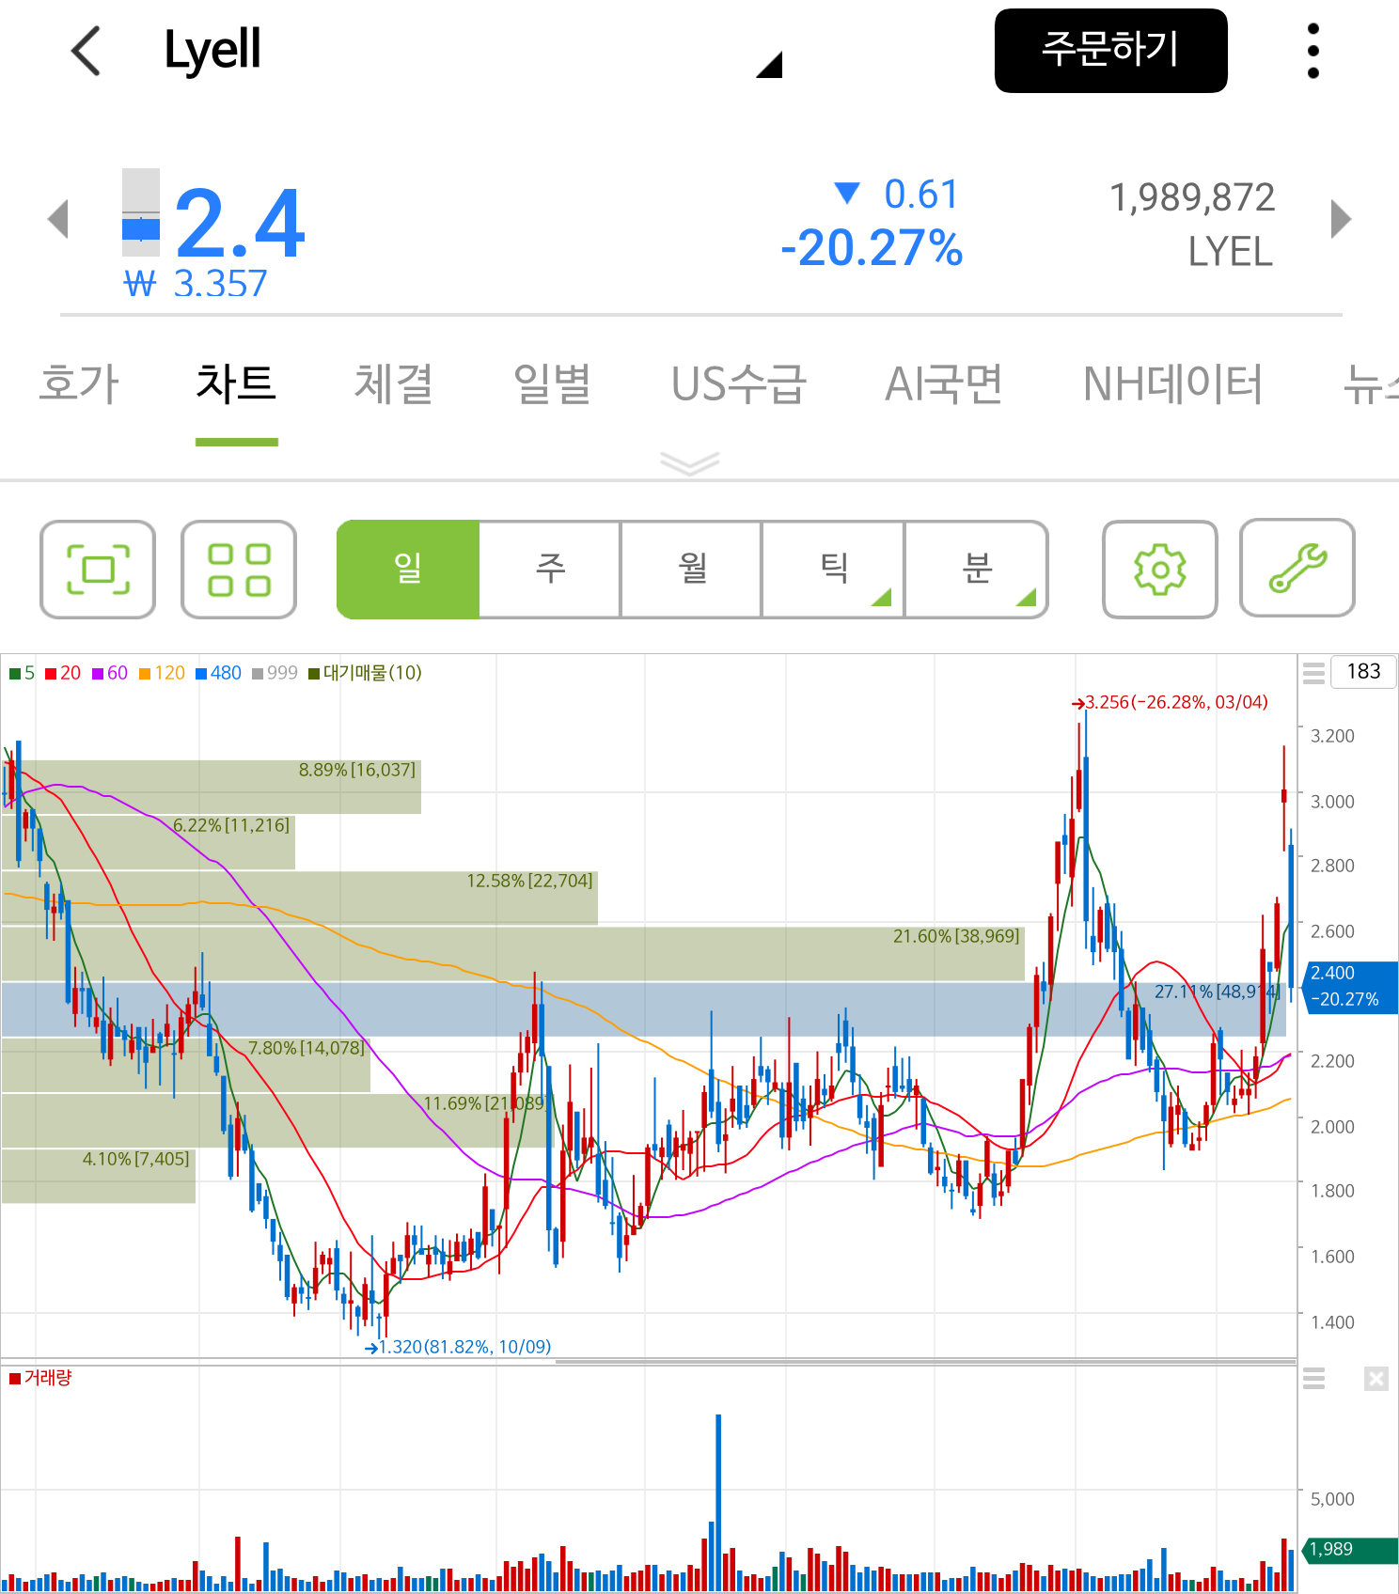
Task: Open chart settings gear icon
Action: coord(1160,570)
